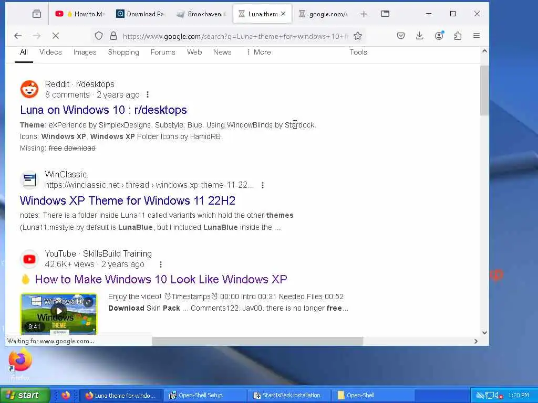Open Windows XP Theme for Windows 11 22H2

click(128, 200)
